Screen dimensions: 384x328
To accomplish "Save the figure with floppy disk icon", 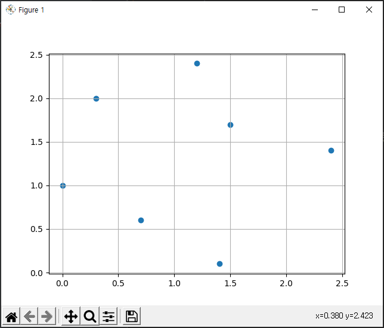I will click(x=132, y=316).
